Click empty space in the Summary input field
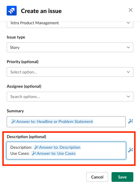Image resolution: width=140 pixels, height=187 pixels. [109, 122]
